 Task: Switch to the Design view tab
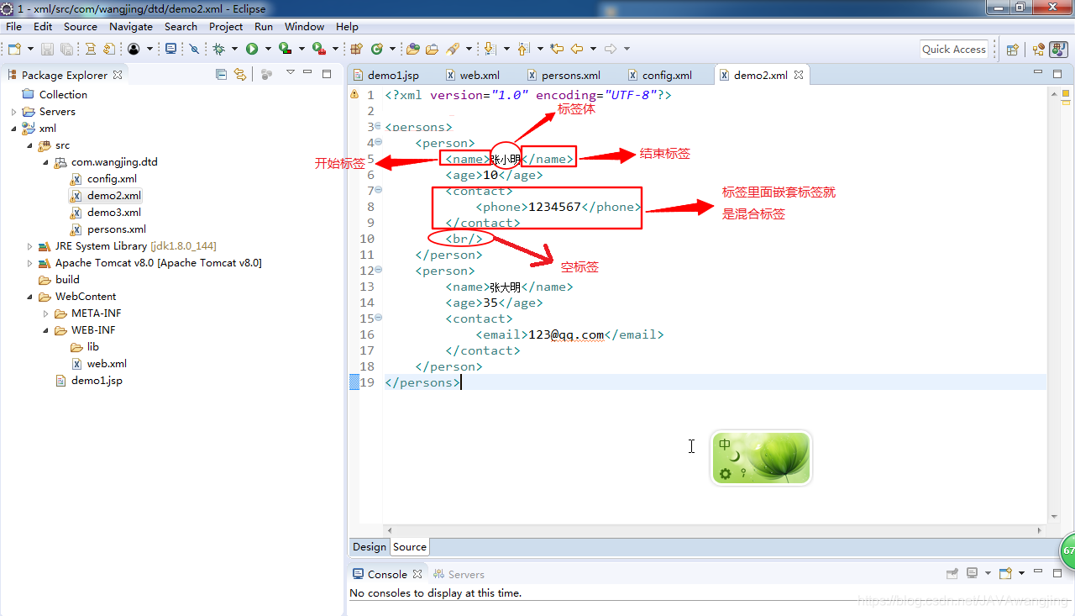pos(370,547)
